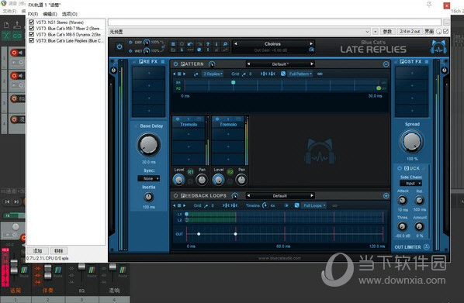This screenshot has width=464, height=303.
Task: Open feedback loops Default preset dropdown
Action: pos(279,196)
